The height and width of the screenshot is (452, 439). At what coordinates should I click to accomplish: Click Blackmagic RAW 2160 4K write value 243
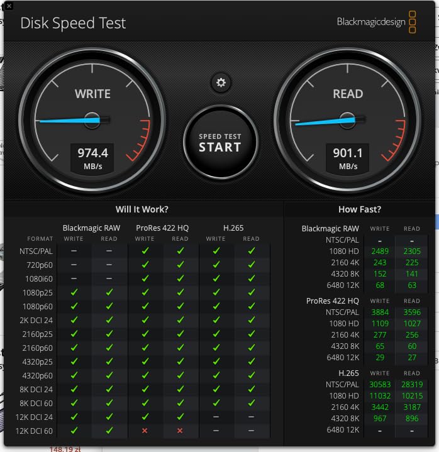380,263
